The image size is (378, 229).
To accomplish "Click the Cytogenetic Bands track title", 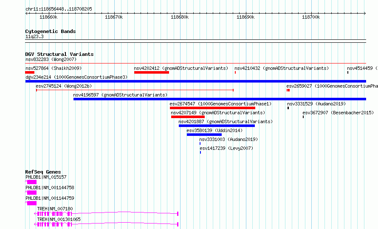I will click(x=51, y=31).
